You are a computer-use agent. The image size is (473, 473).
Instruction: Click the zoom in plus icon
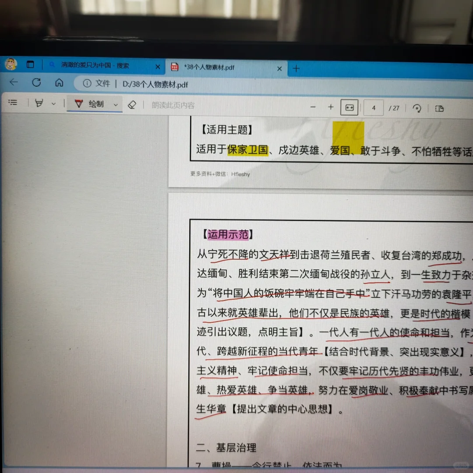[x=331, y=107]
